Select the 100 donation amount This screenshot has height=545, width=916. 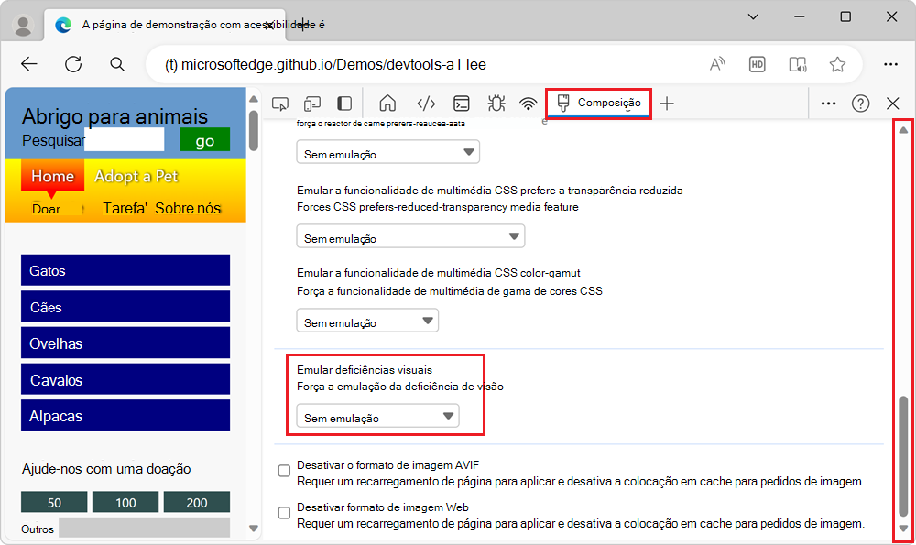pos(125,502)
